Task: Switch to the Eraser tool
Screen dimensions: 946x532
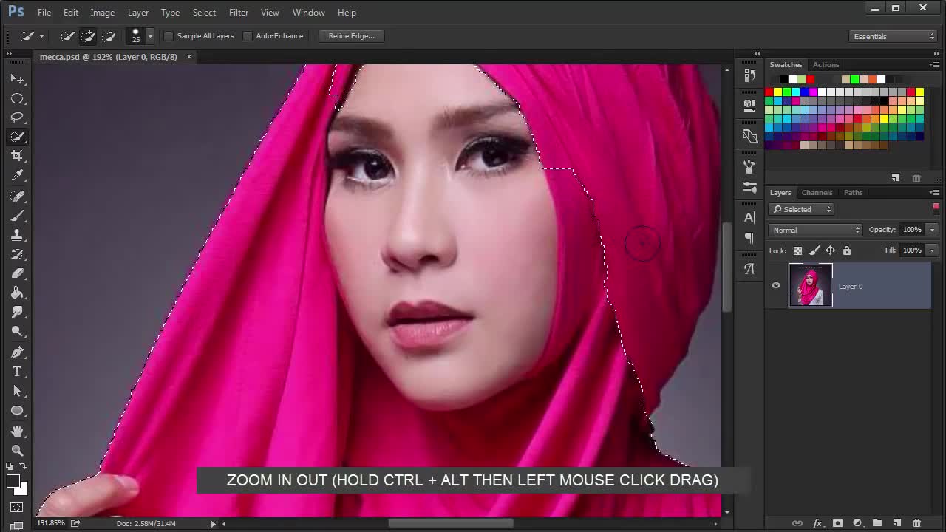Action: click(x=18, y=274)
